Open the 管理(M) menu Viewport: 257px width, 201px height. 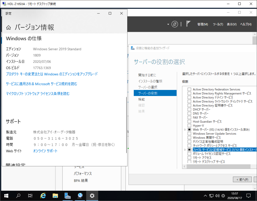203,24
